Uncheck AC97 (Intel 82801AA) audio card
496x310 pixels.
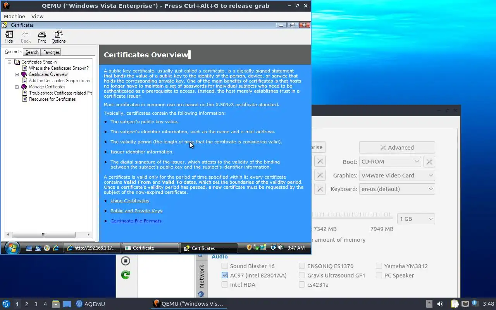coord(225,275)
